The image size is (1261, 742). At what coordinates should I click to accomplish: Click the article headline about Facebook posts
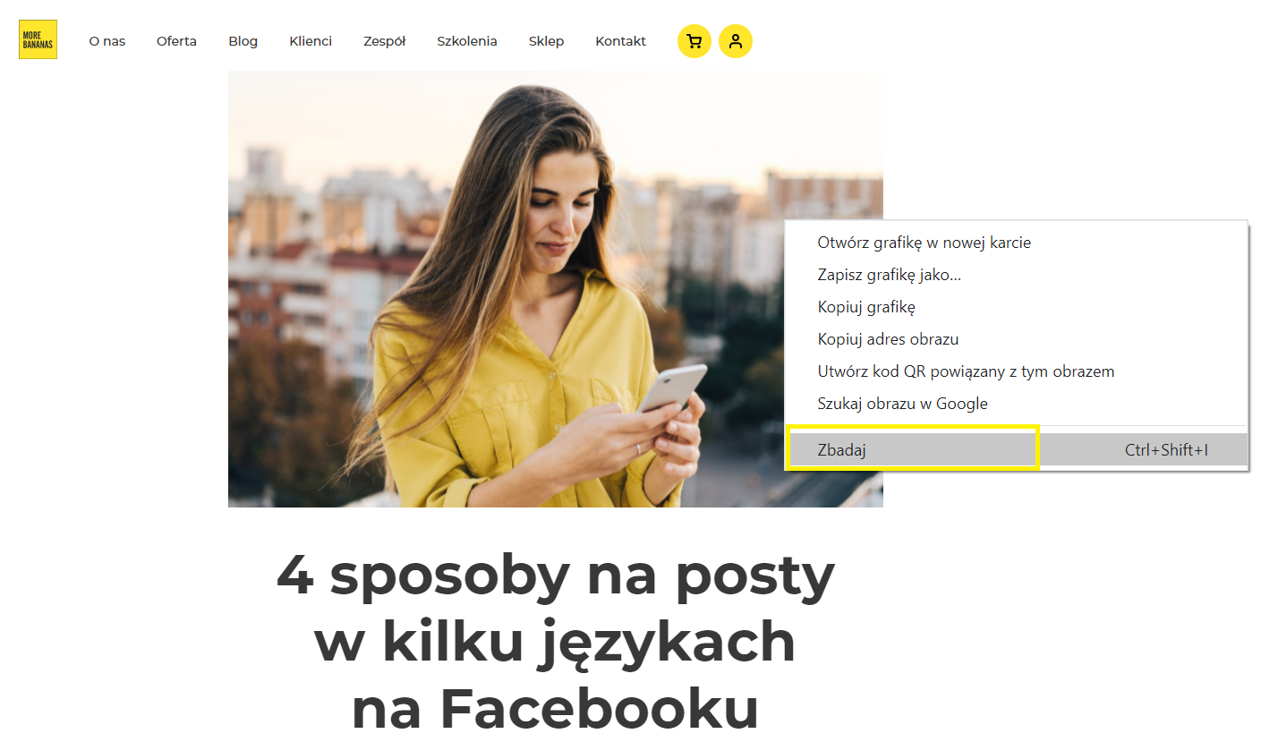click(555, 642)
